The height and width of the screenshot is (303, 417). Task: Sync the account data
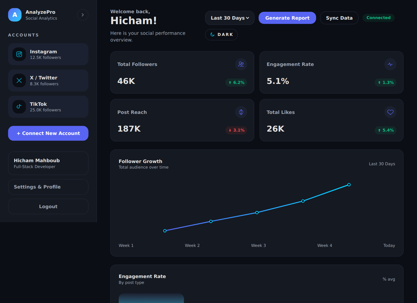coord(339,18)
